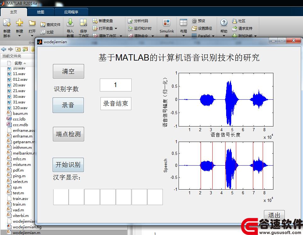Click the Add-Ons (附加功能) icon
This screenshot has height=235, width=303.
234,36
